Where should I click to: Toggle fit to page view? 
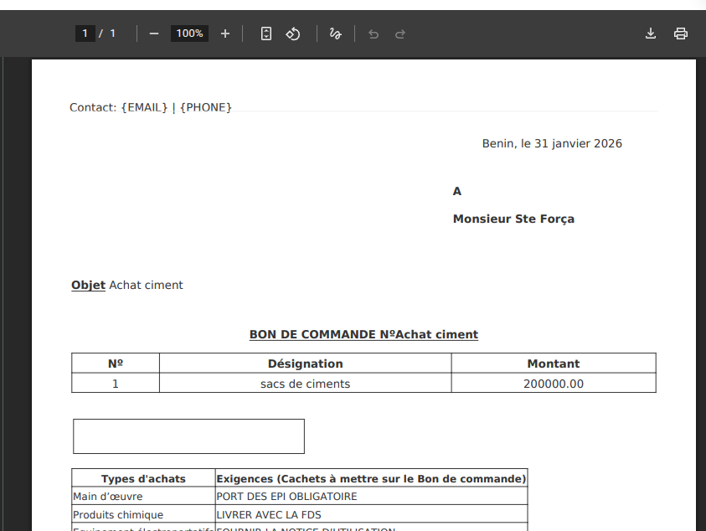[266, 34]
